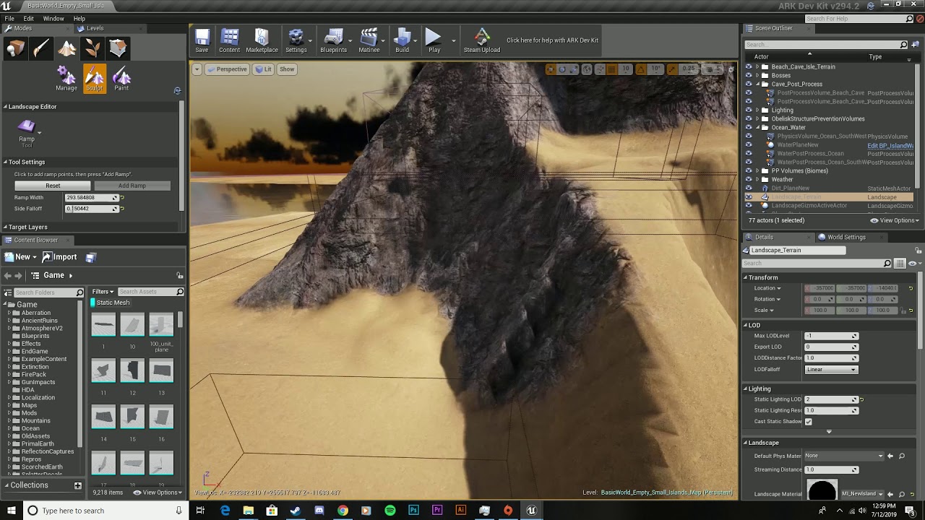Select the rotate gizmo viewport icon
Viewport: 925px width, 520px height.
pyautogui.click(x=562, y=69)
